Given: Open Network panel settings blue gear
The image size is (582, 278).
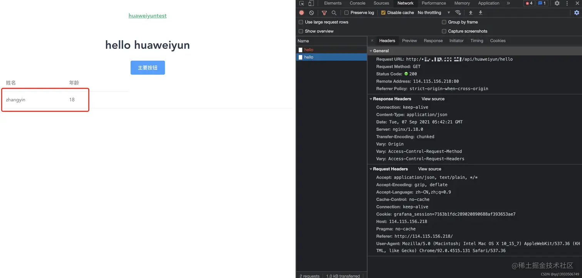Looking at the screenshot, I should point(577,13).
